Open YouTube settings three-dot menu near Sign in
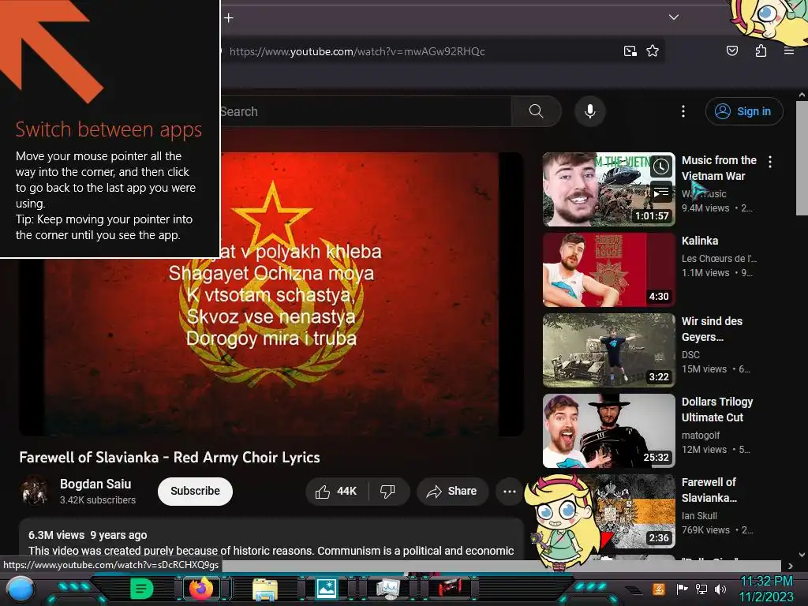 [683, 111]
